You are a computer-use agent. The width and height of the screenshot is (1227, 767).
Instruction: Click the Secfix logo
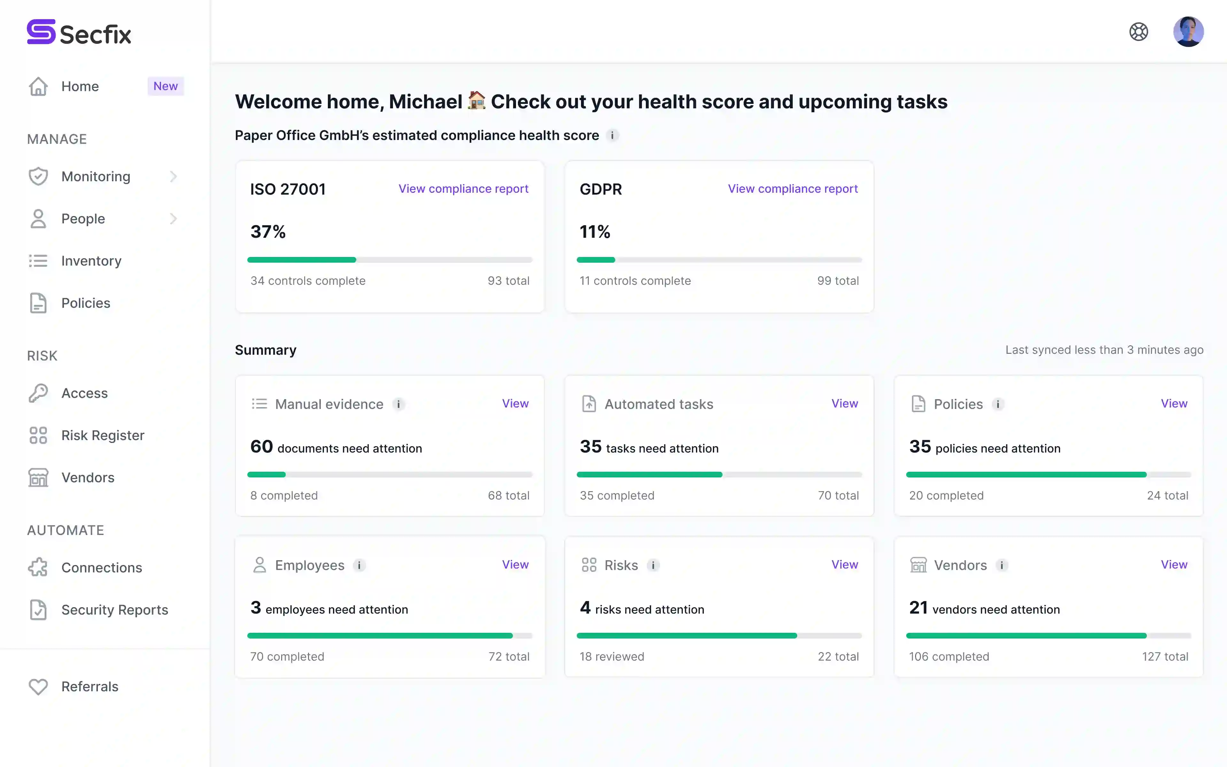pos(79,33)
